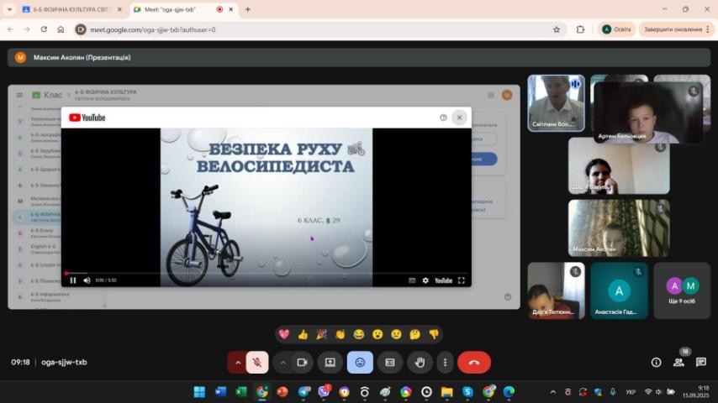Viewport: 718px width, 403px height.
Task: Expand camera video settings arrow
Action: tap(282, 363)
